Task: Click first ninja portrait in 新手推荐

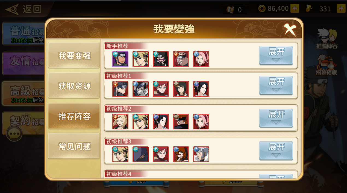Action: [x=120, y=59]
